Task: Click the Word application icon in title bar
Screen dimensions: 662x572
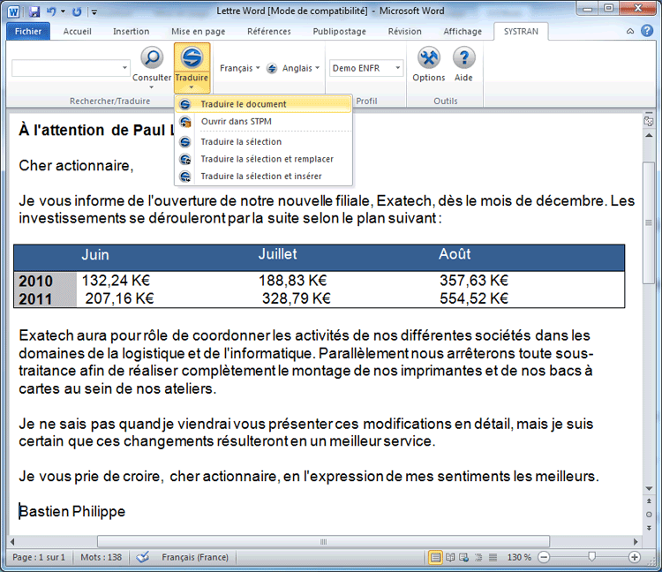Action: click(x=13, y=11)
